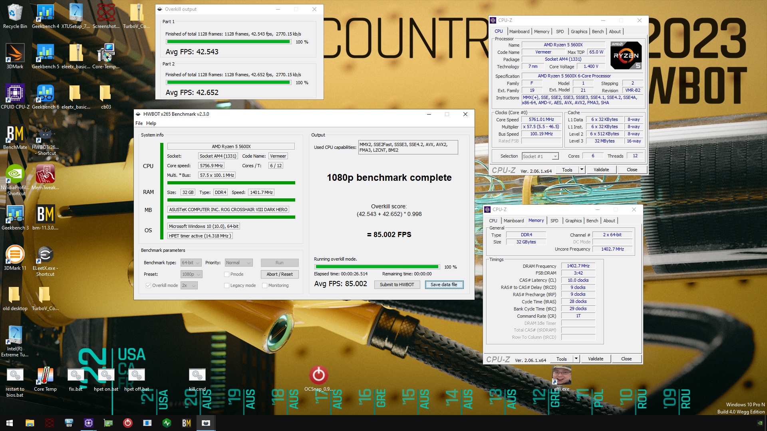Screen dimensions: 767x431
Task: Open the Windows Start menu
Action: point(10,423)
